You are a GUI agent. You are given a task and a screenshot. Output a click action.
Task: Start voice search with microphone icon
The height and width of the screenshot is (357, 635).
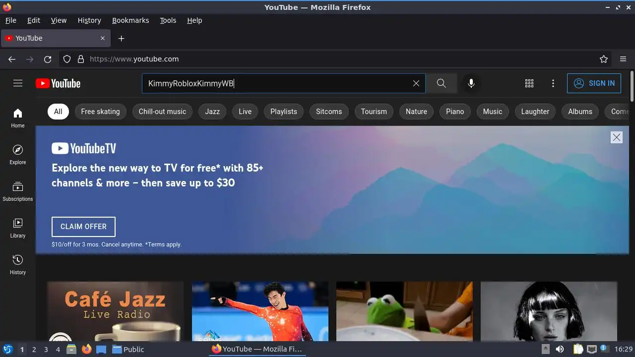point(471,83)
